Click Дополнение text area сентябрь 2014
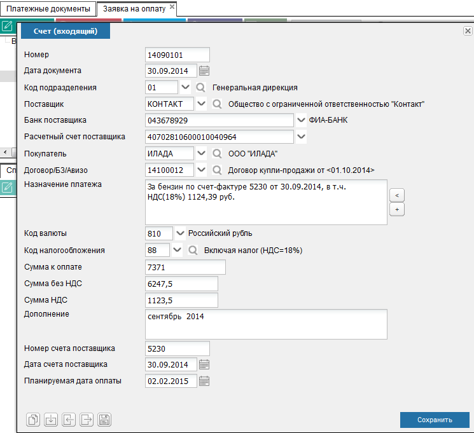Image resolution: width=474 pixels, height=433 pixels. tap(266, 324)
